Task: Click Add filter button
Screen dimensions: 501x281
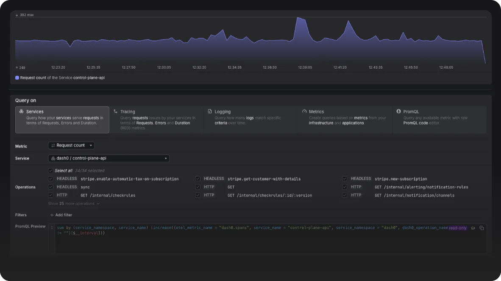Action: point(61,215)
